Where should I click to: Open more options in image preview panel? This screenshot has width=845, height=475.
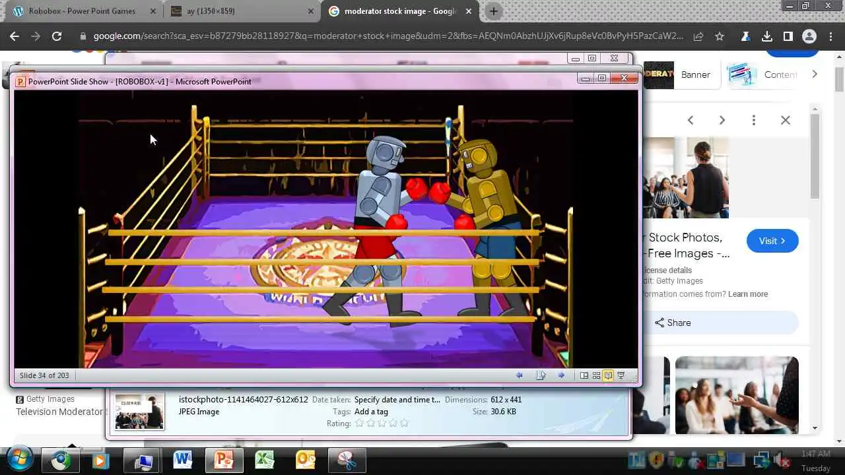[x=754, y=120]
